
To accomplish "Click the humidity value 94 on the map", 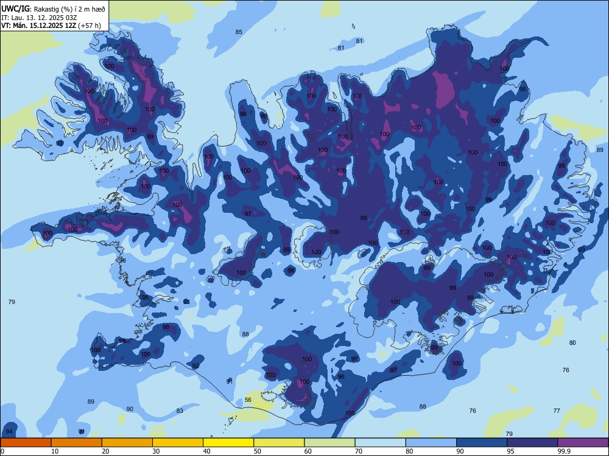I will click(9, 431).
